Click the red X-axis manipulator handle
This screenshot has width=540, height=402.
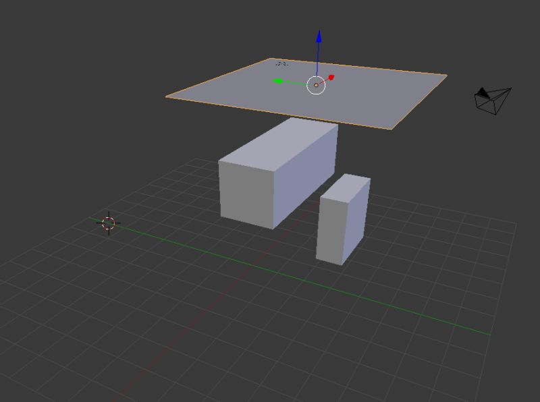[330, 76]
